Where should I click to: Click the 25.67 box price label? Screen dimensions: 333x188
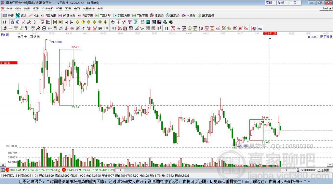tap(75, 107)
